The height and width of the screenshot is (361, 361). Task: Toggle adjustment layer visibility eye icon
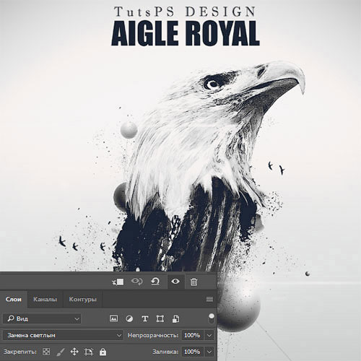click(x=175, y=281)
